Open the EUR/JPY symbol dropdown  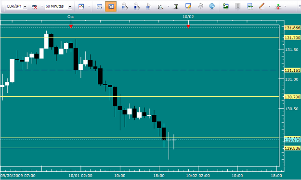tap(25, 7)
